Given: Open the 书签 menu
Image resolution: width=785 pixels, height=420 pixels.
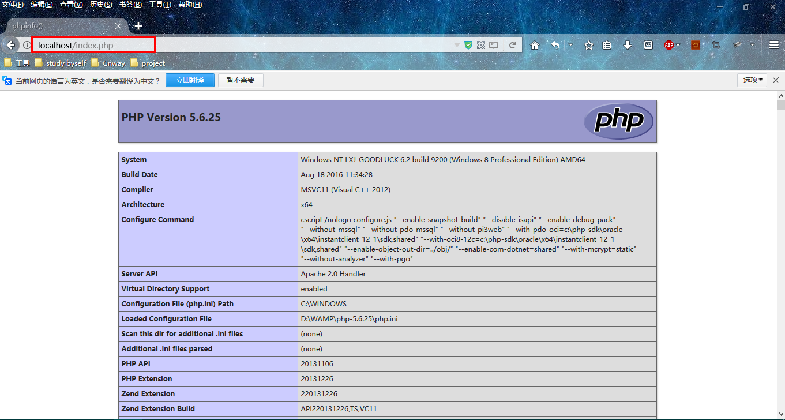Looking at the screenshot, I should point(130,4).
